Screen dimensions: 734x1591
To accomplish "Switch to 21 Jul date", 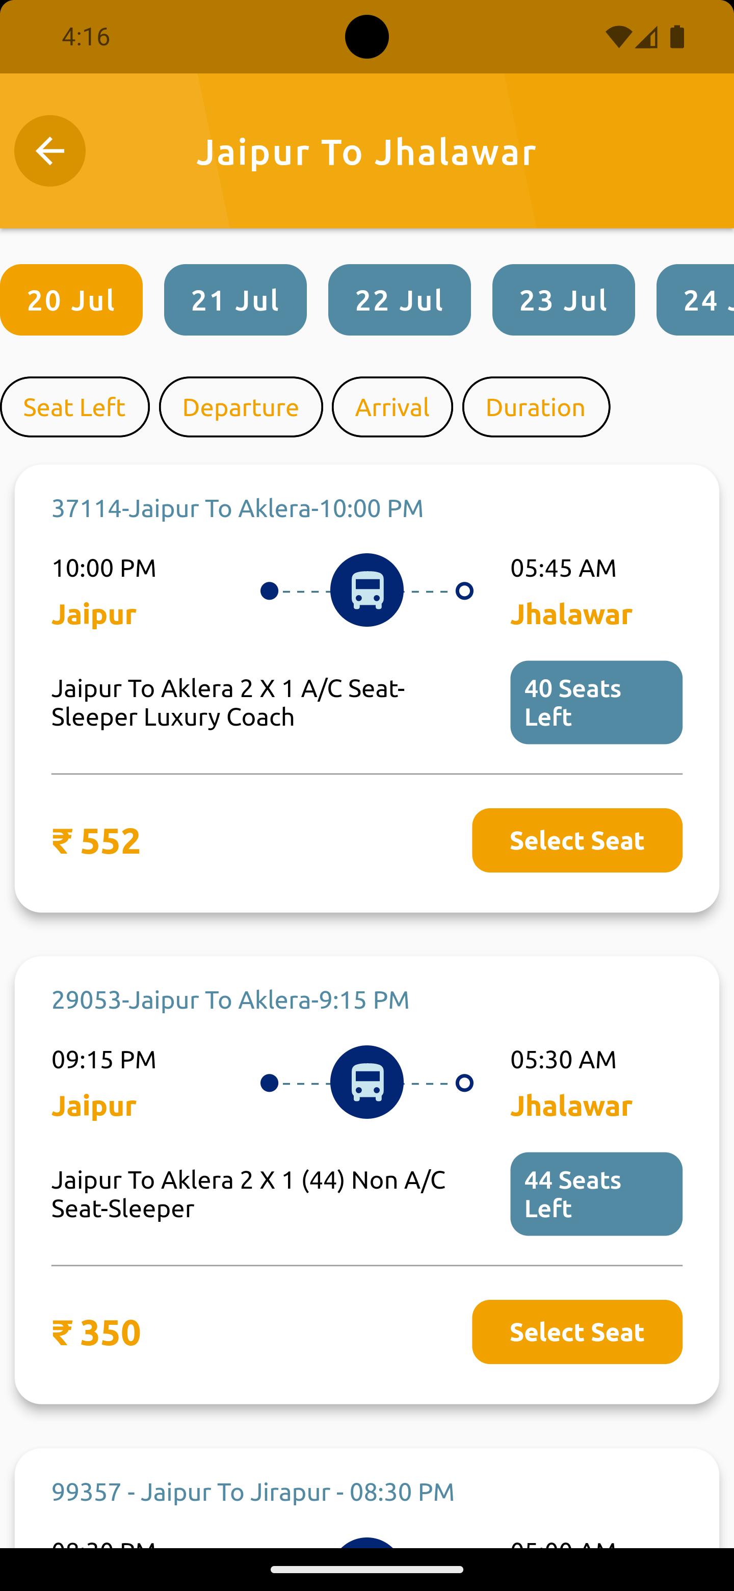I will pyautogui.click(x=235, y=300).
